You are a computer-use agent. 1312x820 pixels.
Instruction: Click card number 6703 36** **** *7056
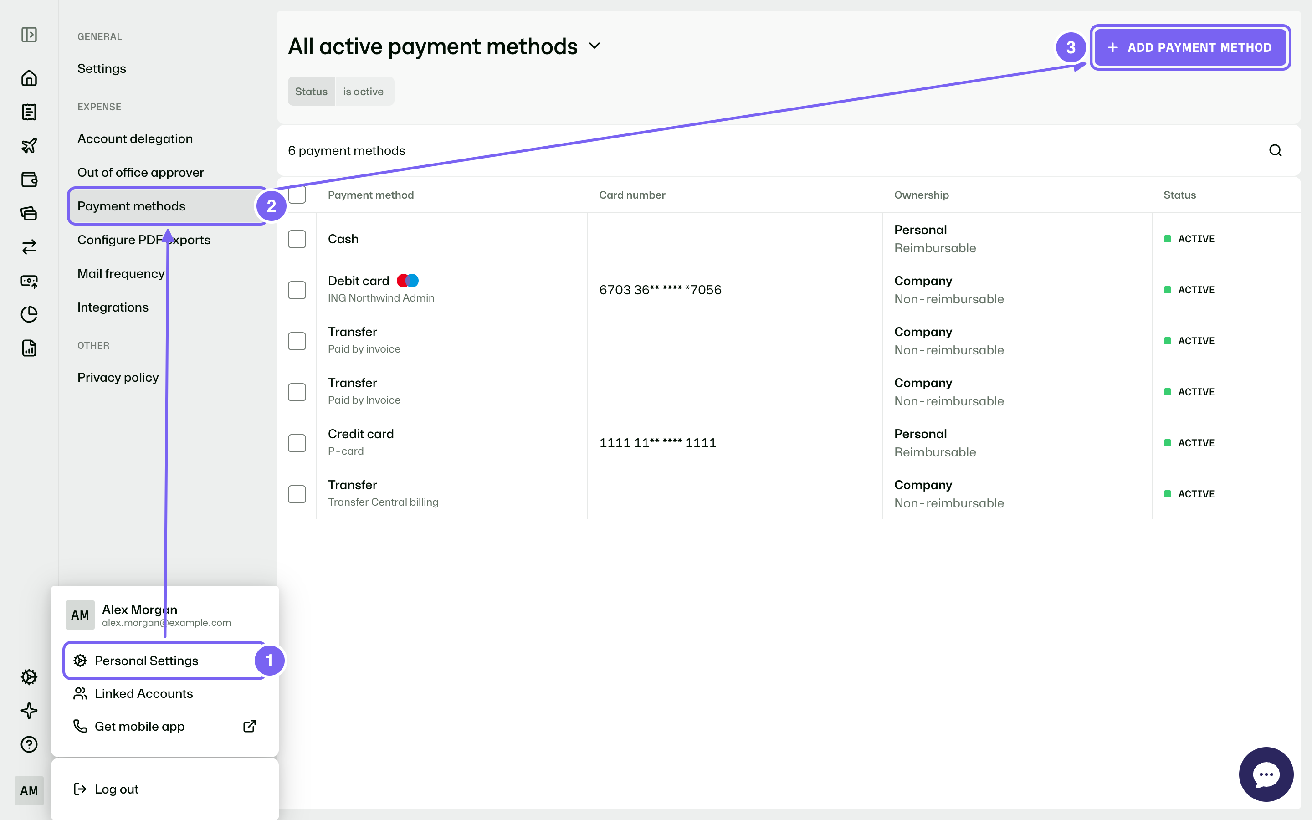661,290
